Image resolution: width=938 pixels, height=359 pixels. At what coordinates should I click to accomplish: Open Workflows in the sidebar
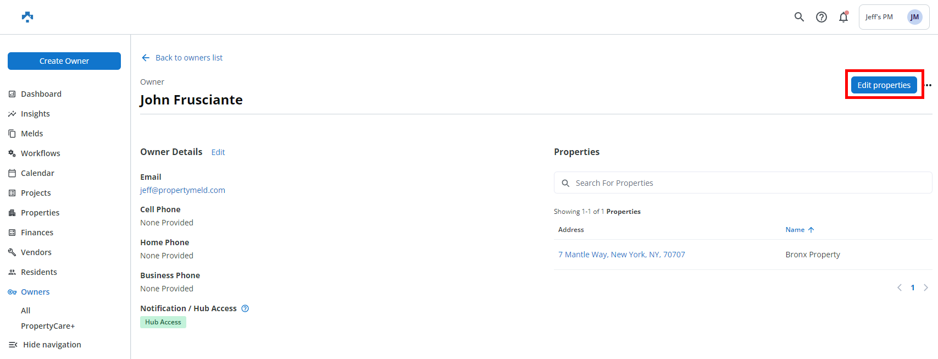[x=40, y=153]
